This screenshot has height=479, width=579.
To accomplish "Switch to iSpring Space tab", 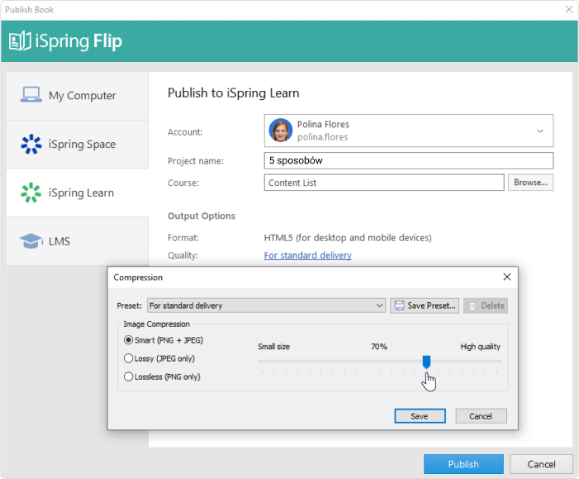I will pos(77,145).
